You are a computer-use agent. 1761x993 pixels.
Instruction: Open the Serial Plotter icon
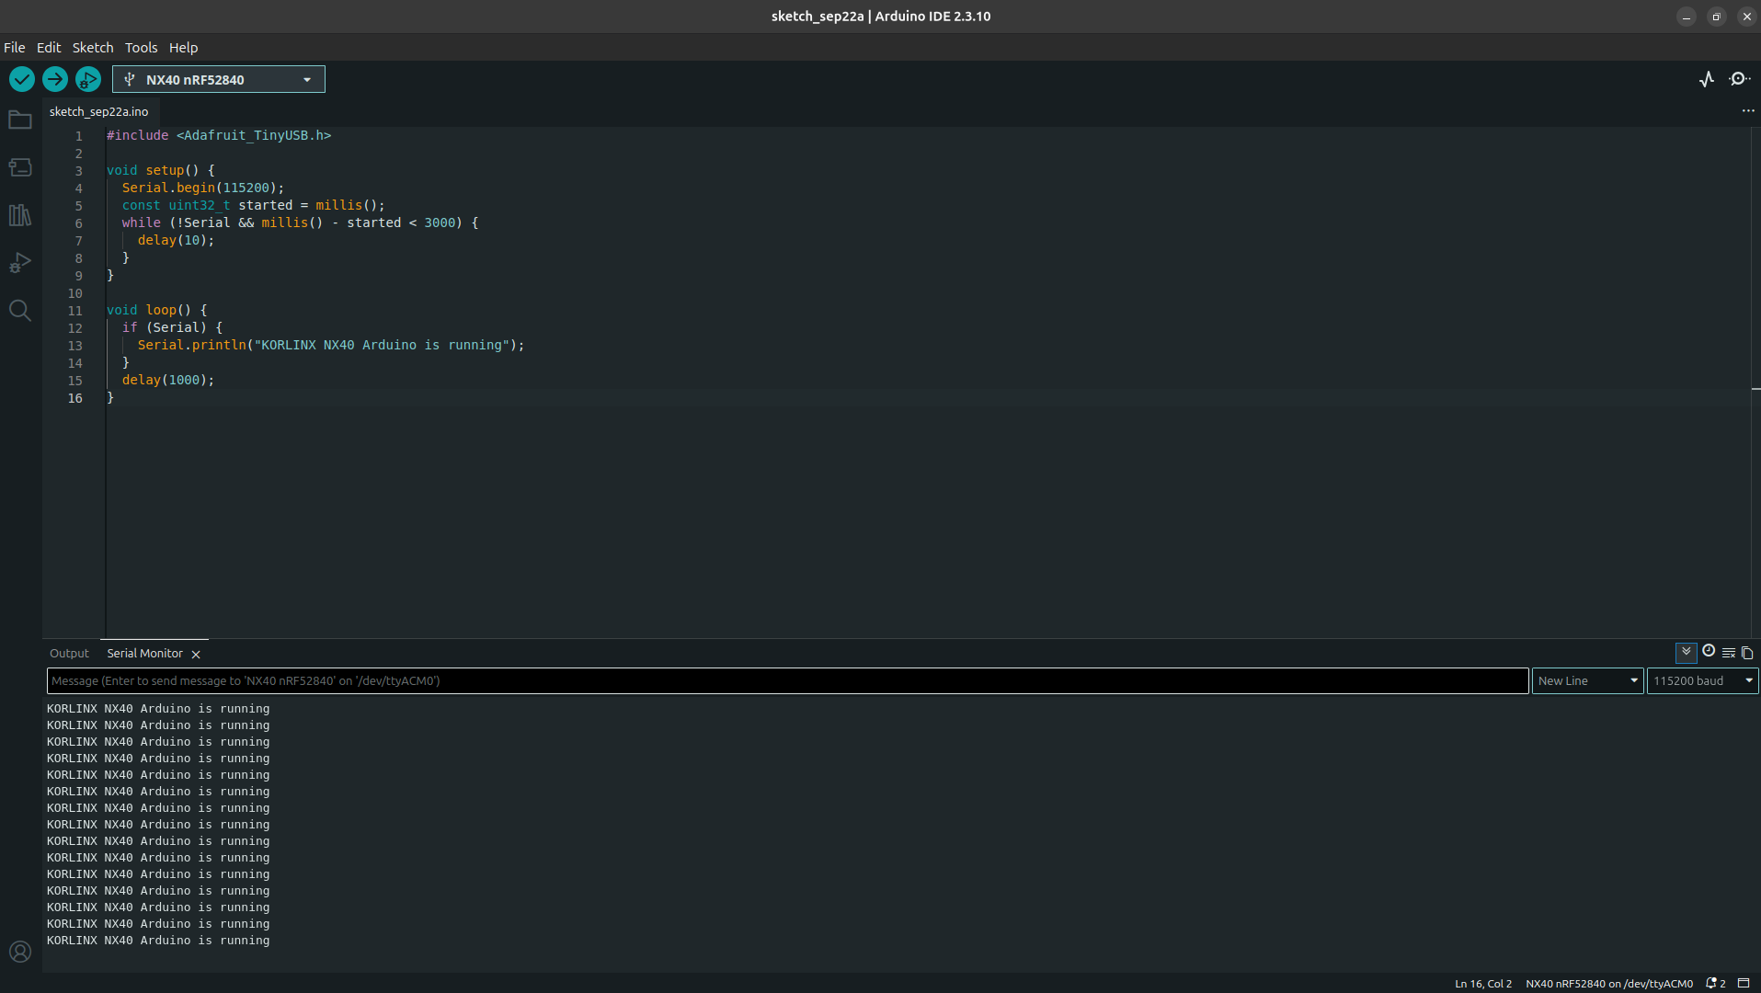[1707, 79]
